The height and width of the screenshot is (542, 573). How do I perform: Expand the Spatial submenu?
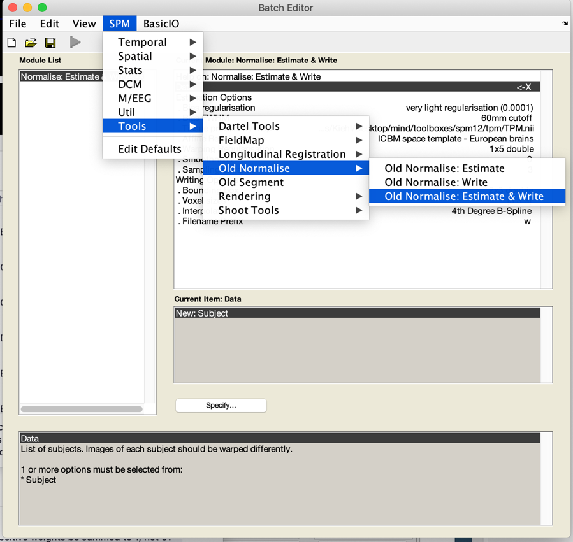click(x=153, y=56)
